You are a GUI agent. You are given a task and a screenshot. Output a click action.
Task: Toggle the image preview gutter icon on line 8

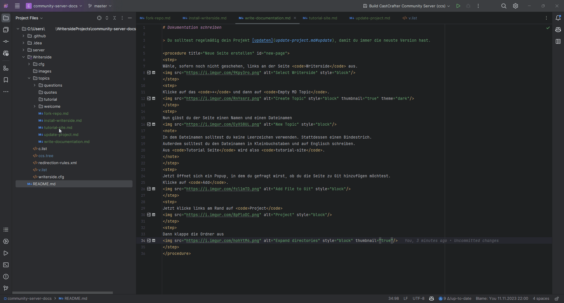149,73
